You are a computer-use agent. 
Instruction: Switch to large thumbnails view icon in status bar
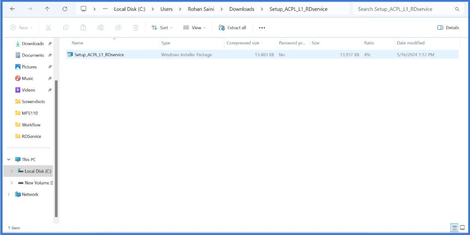tap(462, 228)
